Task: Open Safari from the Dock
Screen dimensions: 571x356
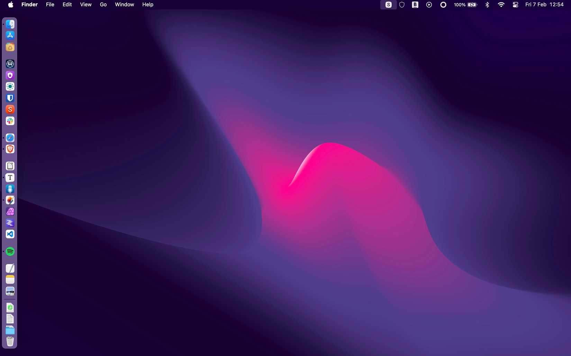Action: click(x=10, y=138)
